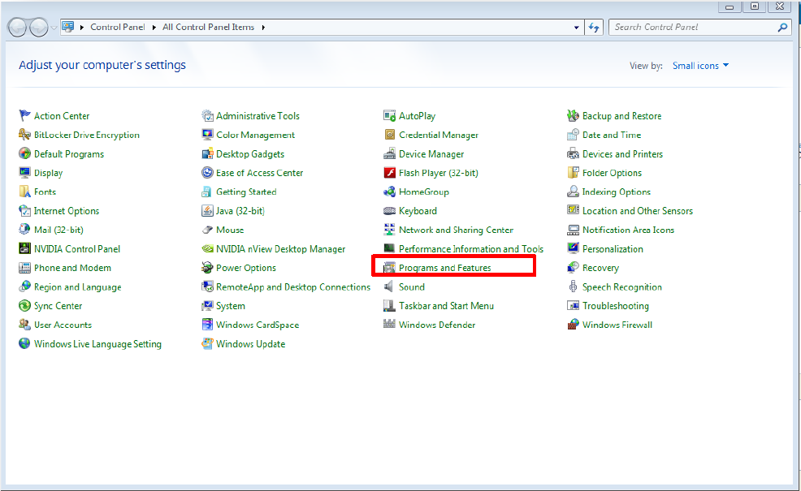Click the Default Programs icon

[x=24, y=153]
